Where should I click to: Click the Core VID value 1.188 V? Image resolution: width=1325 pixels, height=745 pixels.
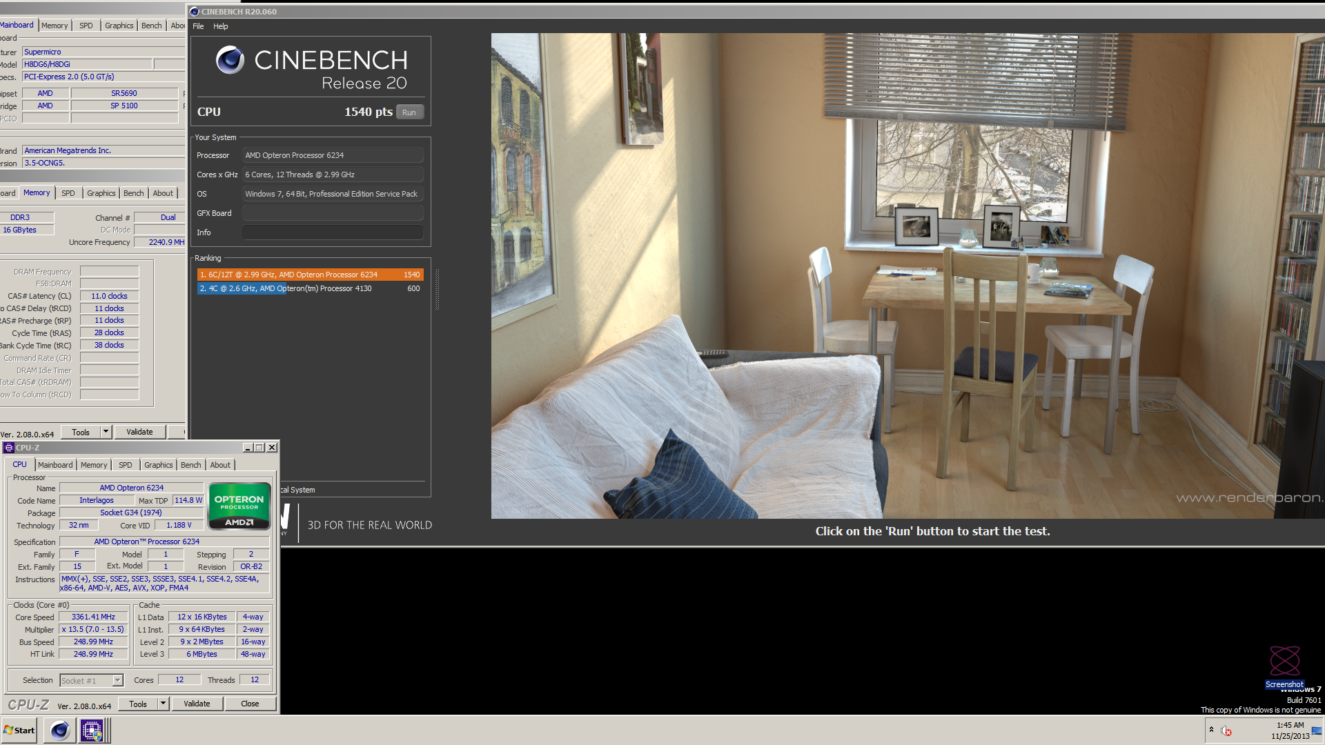(179, 525)
